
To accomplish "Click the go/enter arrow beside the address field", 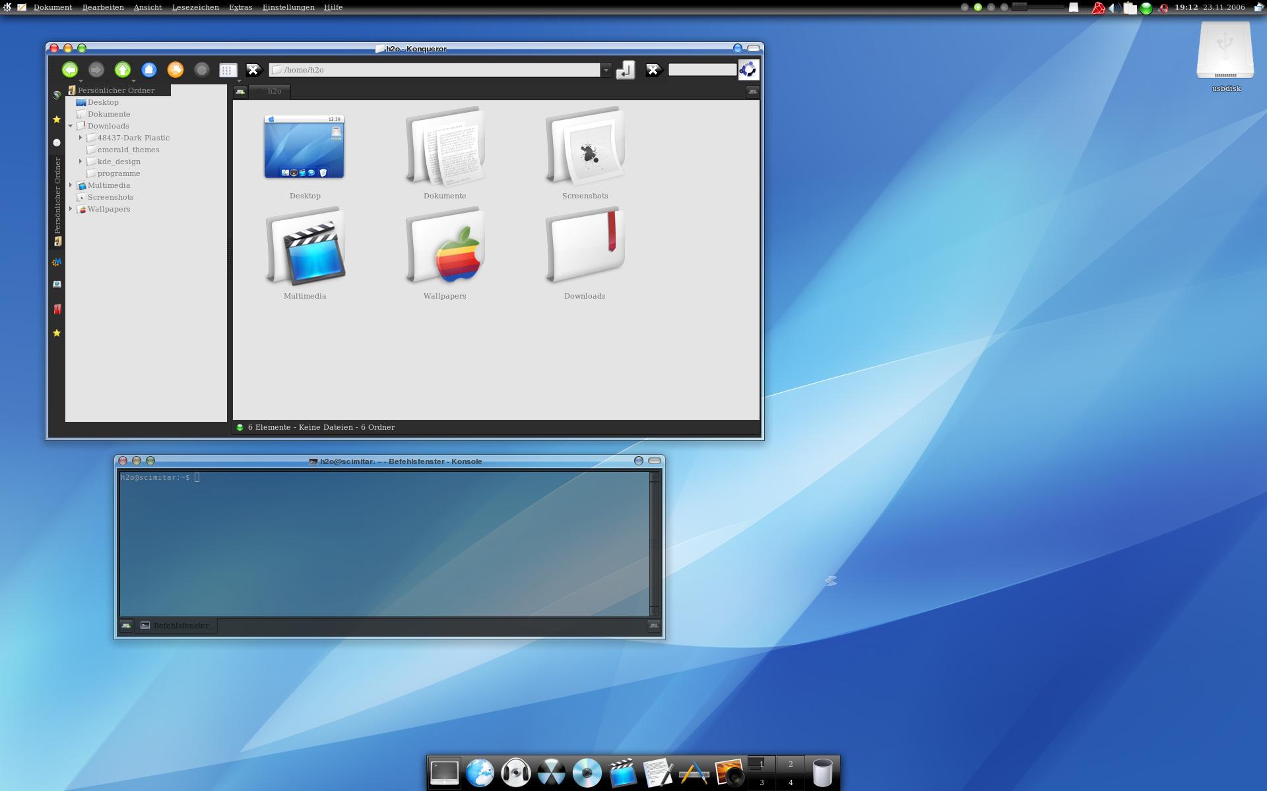I will (x=626, y=70).
